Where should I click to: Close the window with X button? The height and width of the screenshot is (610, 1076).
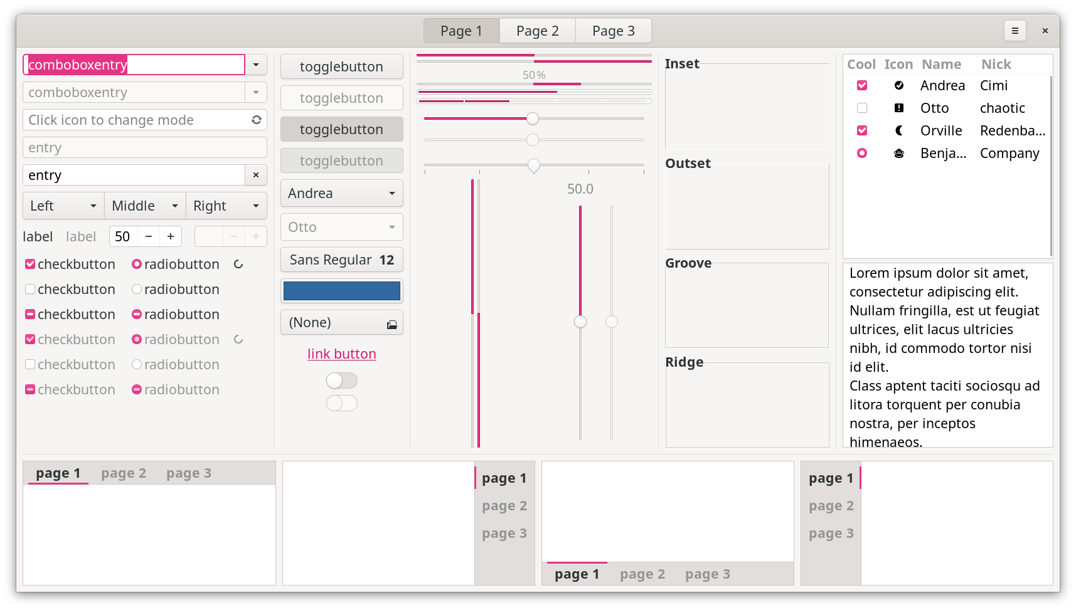point(1045,31)
